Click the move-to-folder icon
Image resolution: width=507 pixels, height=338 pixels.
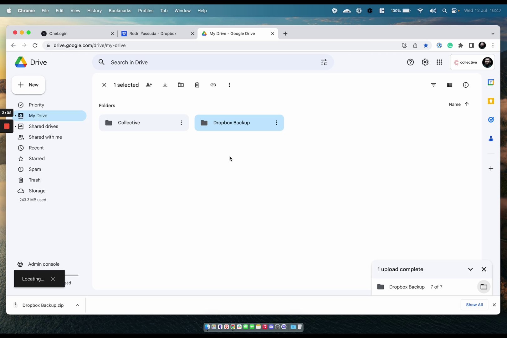point(181,85)
